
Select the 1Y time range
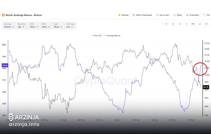186,24
